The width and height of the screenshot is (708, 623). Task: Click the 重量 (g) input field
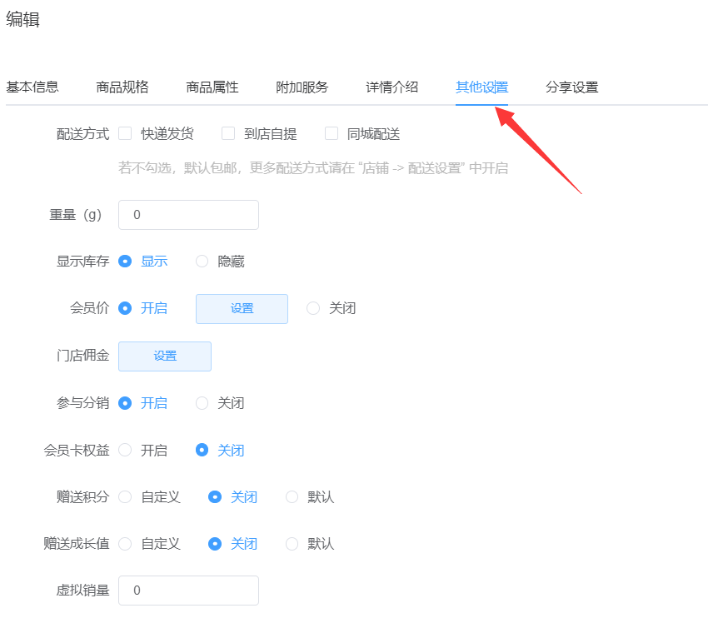(189, 215)
